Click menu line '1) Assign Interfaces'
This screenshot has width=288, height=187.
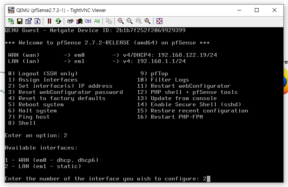coord(43,80)
